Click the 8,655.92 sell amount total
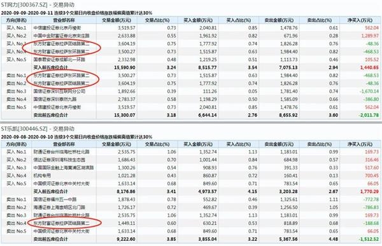 288,115
